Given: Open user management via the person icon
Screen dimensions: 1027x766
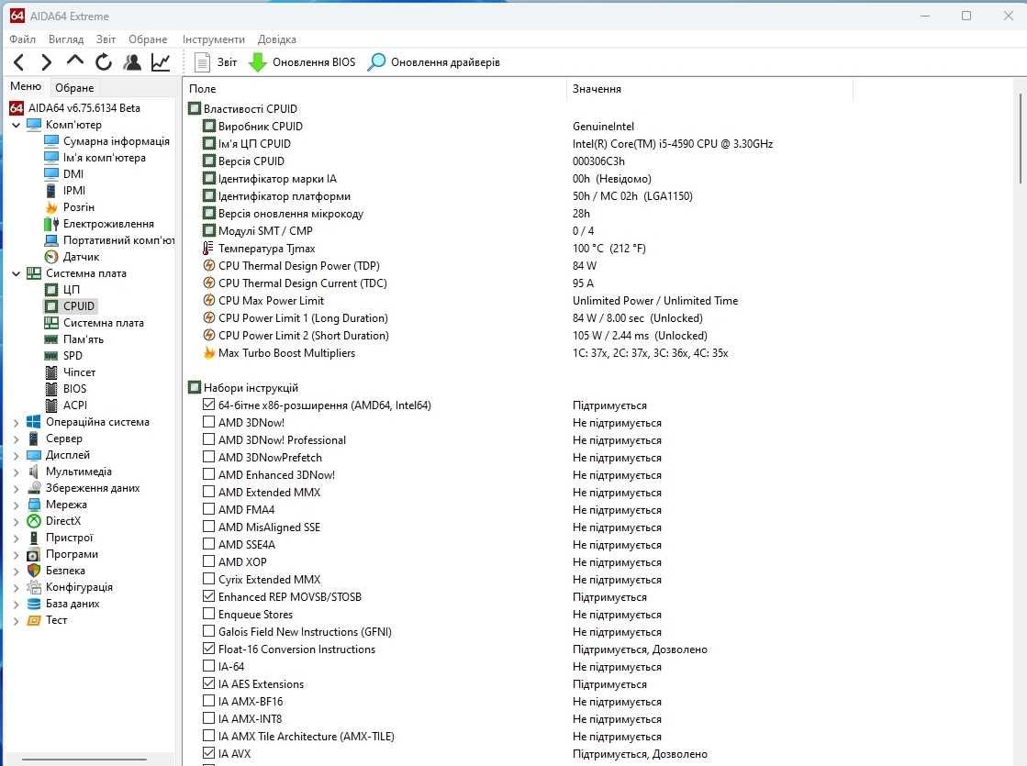Looking at the screenshot, I should coord(131,62).
